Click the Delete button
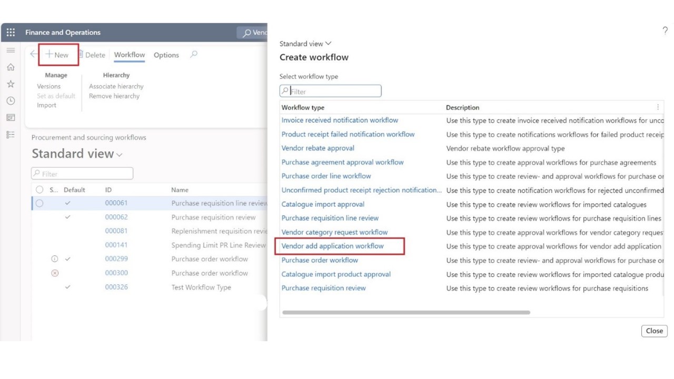This screenshot has height=379, width=674. tap(92, 55)
